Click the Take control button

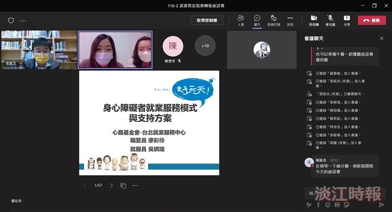[x=207, y=21]
